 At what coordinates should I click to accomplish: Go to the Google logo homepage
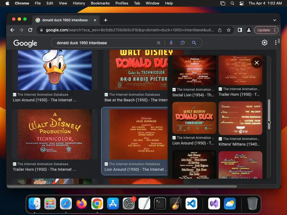coord(25,43)
